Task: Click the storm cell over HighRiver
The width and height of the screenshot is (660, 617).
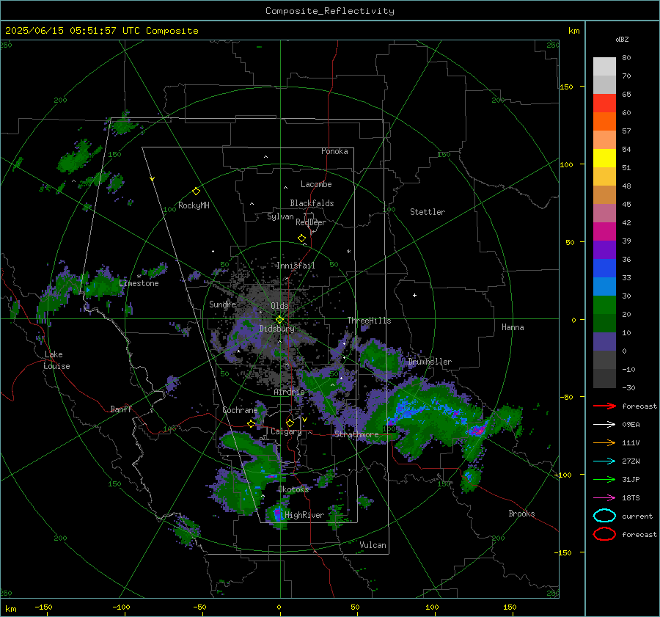Action: pyautogui.click(x=278, y=514)
